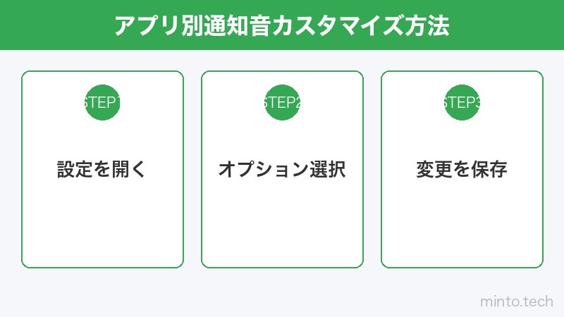Select the 変更を保存 label
The image size is (564, 317).
pyautogui.click(x=462, y=170)
